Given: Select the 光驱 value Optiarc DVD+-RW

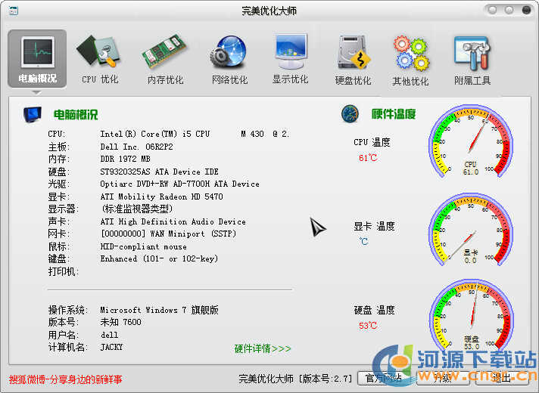Looking at the screenshot, I should pyautogui.click(x=179, y=184).
